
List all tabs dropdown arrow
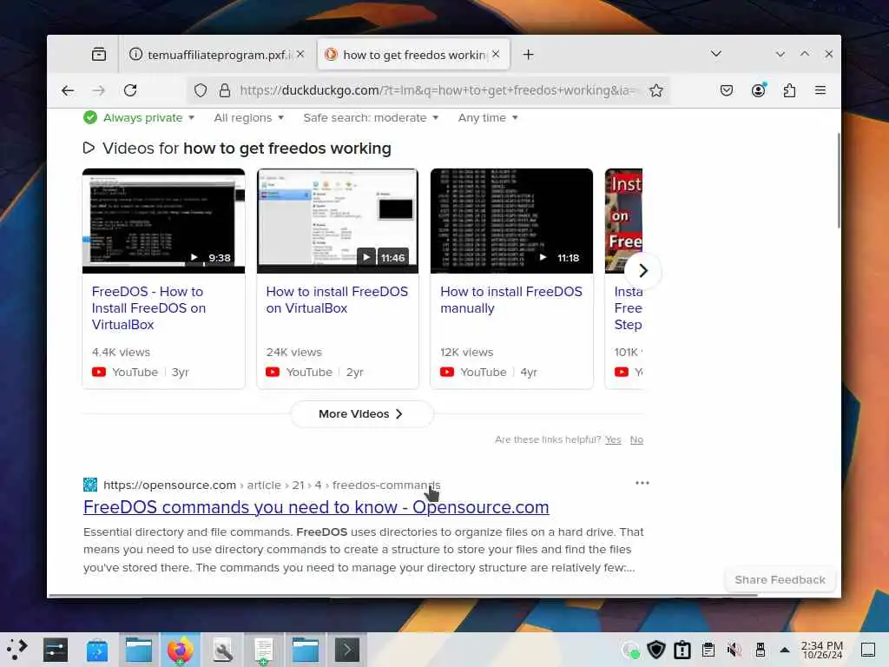[716, 54]
